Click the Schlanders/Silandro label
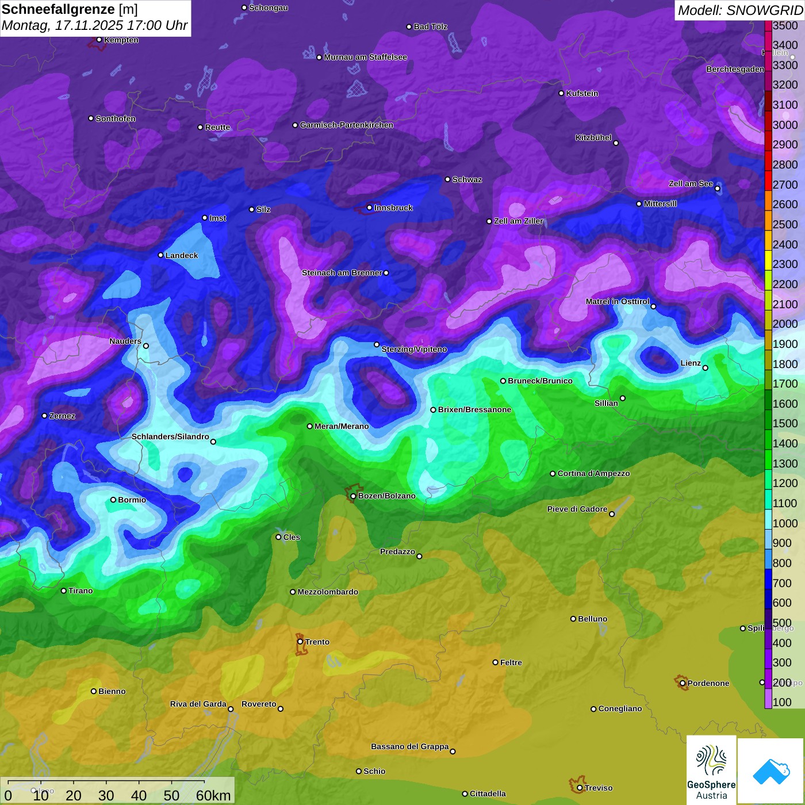Image resolution: width=805 pixels, height=805 pixels. pos(170,436)
